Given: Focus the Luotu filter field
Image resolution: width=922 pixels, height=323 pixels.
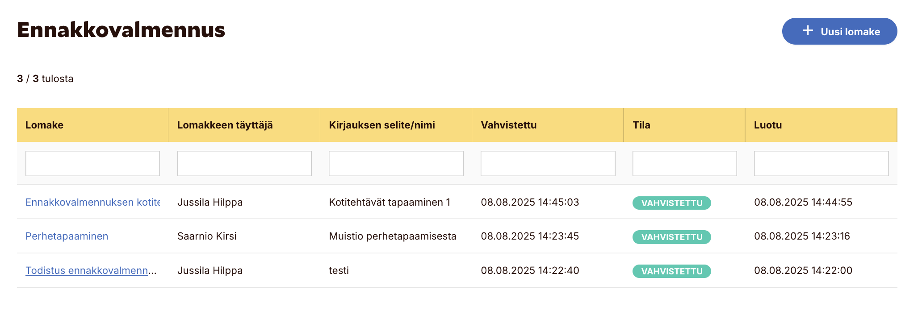Looking at the screenshot, I should tap(821, 163).
